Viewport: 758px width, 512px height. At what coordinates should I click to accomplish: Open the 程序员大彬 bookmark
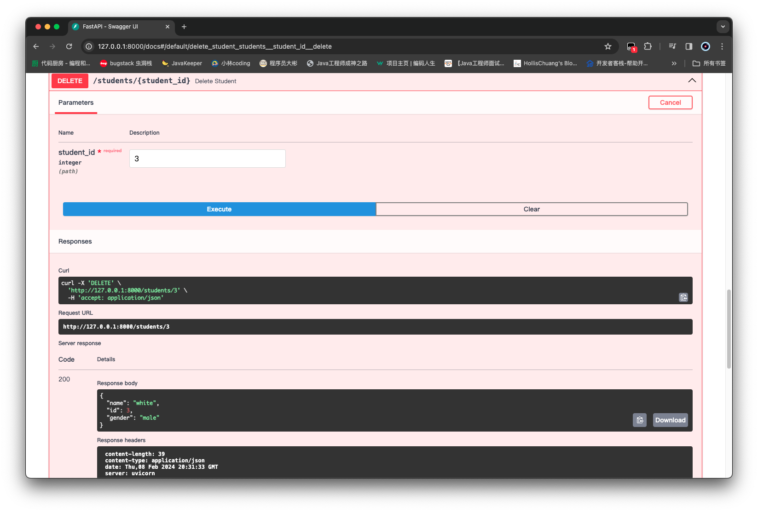(278, 63)
